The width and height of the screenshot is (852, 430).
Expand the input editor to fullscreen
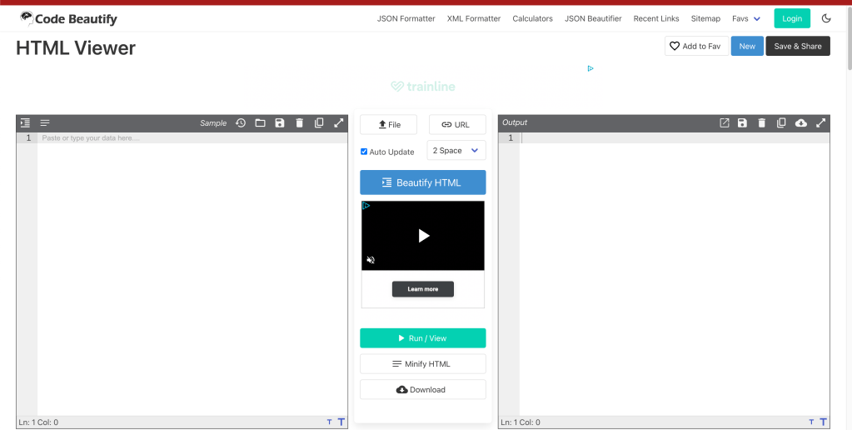(338, 122)
